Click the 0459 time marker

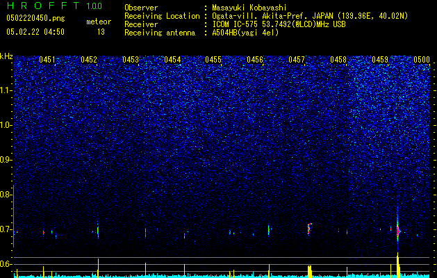tap(380, 60)
